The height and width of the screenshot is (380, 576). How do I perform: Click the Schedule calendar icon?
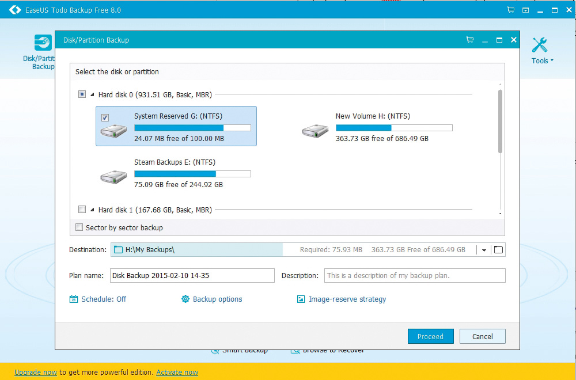tap(74, 299)
